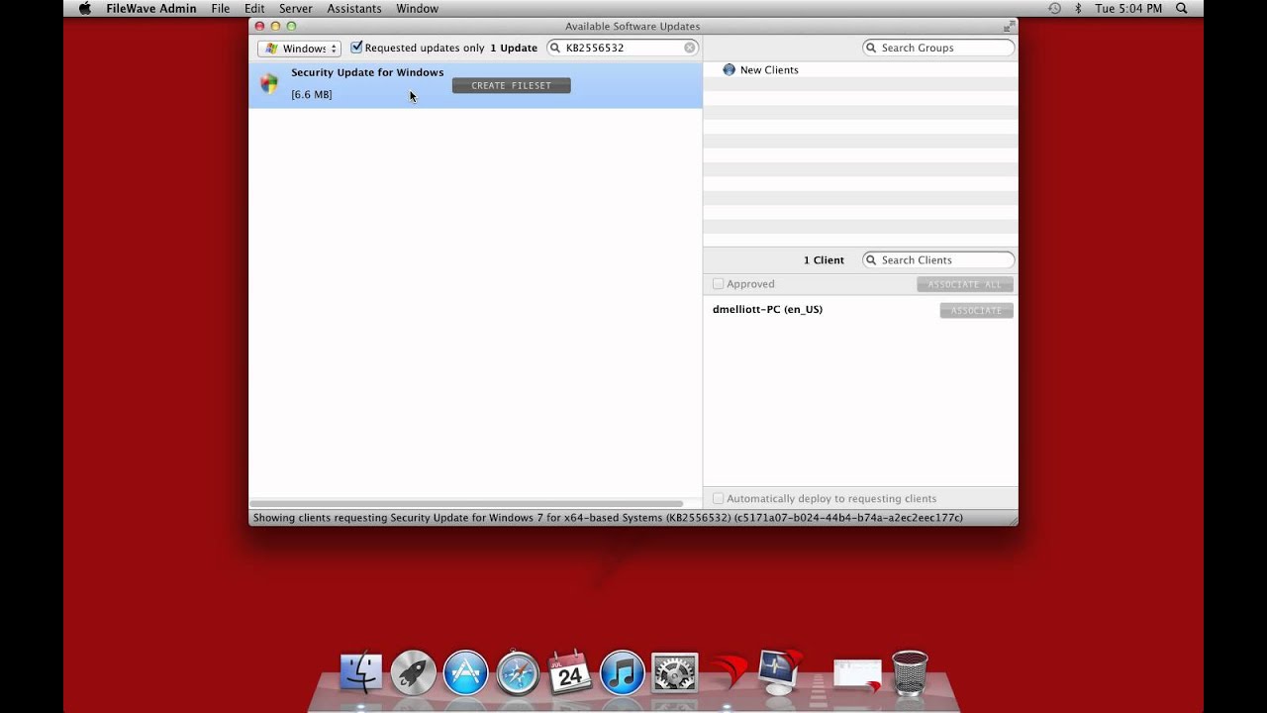Click the Search Groups field
The width and height of the screenshot is (1267, 713).
coord(938,48)
